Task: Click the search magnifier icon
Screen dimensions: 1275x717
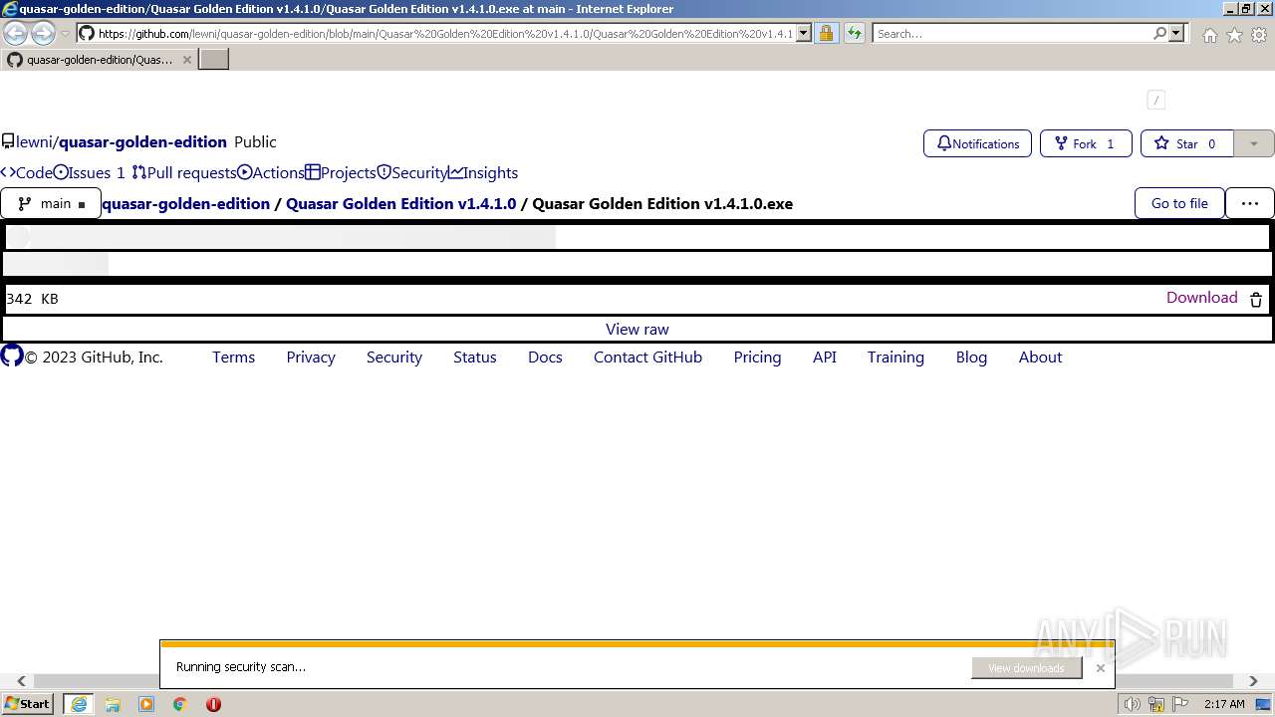Action: (x=1159, y=34)
